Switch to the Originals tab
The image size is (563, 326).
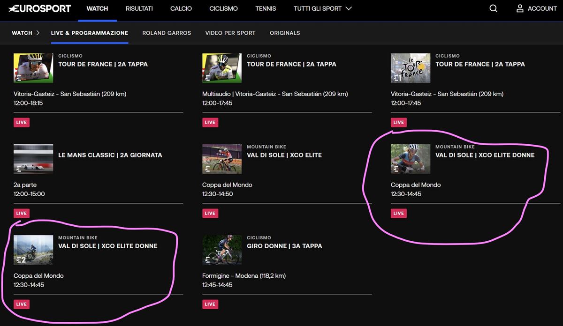coord(285,33)
